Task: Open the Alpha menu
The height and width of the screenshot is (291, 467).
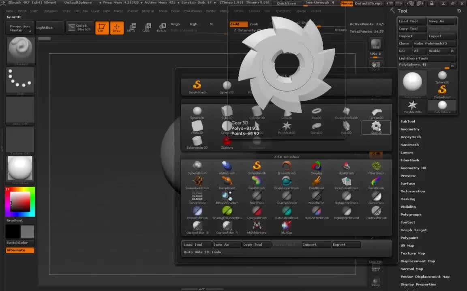Action: [10, 11]
